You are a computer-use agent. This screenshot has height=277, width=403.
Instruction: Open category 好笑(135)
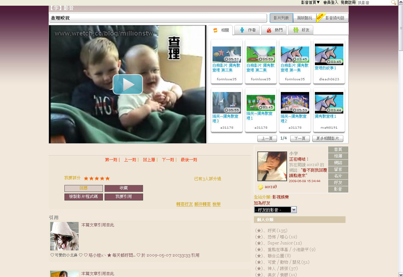click(277, 231)
